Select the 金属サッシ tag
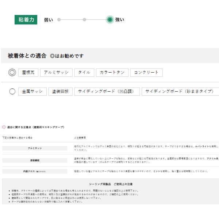Viewport: 219px width, 219px height. click(x=32, y=92)
